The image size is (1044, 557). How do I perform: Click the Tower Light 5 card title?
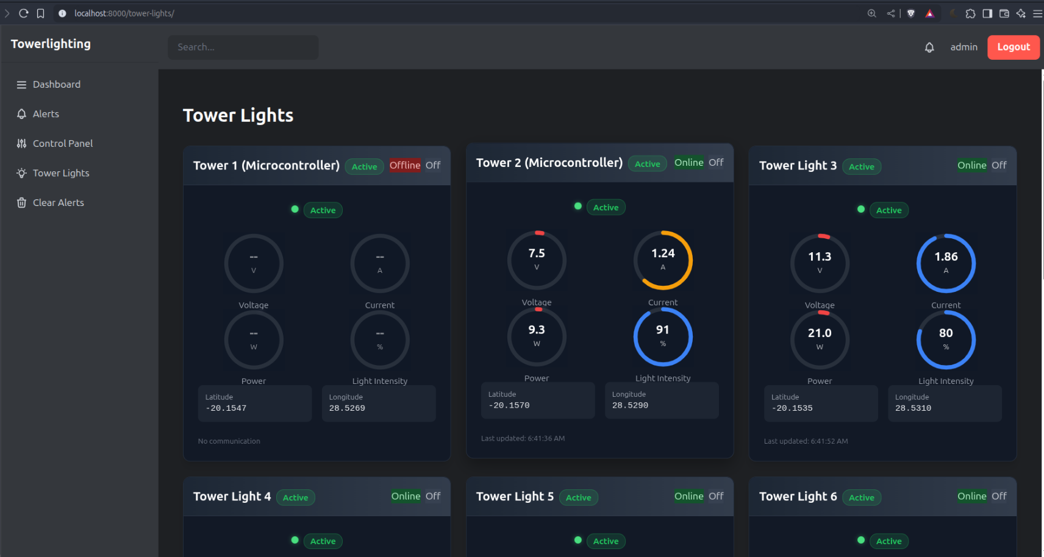(x=515, y=497)
